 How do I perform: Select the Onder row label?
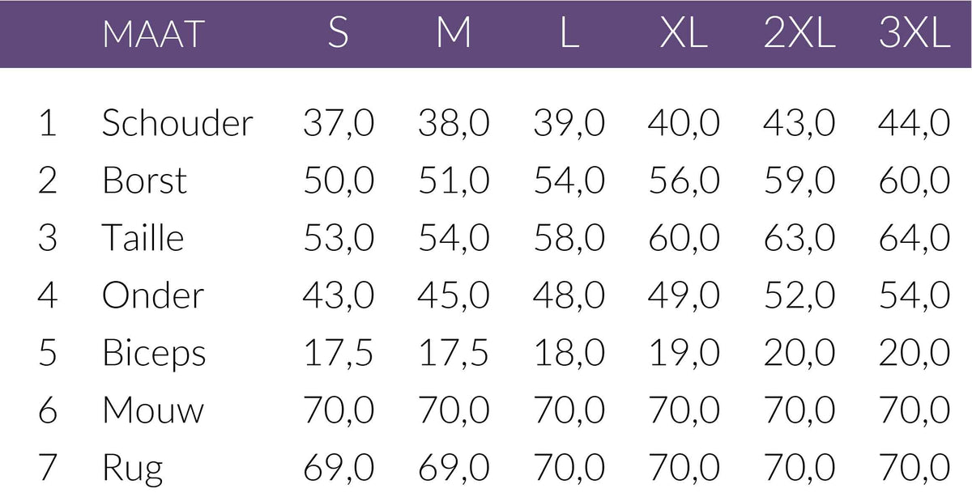pyautogui.click(x=152, y=295)
